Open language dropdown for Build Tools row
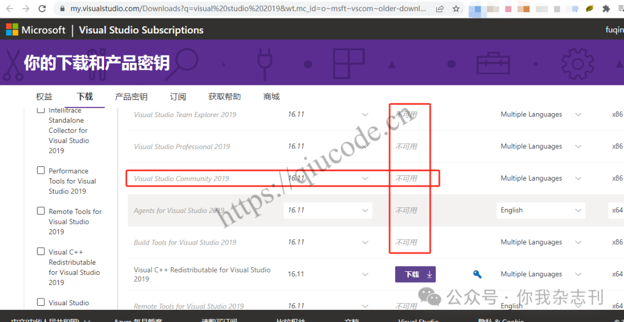The width and height of the screenshot is (624, 322). coord(541,242)
